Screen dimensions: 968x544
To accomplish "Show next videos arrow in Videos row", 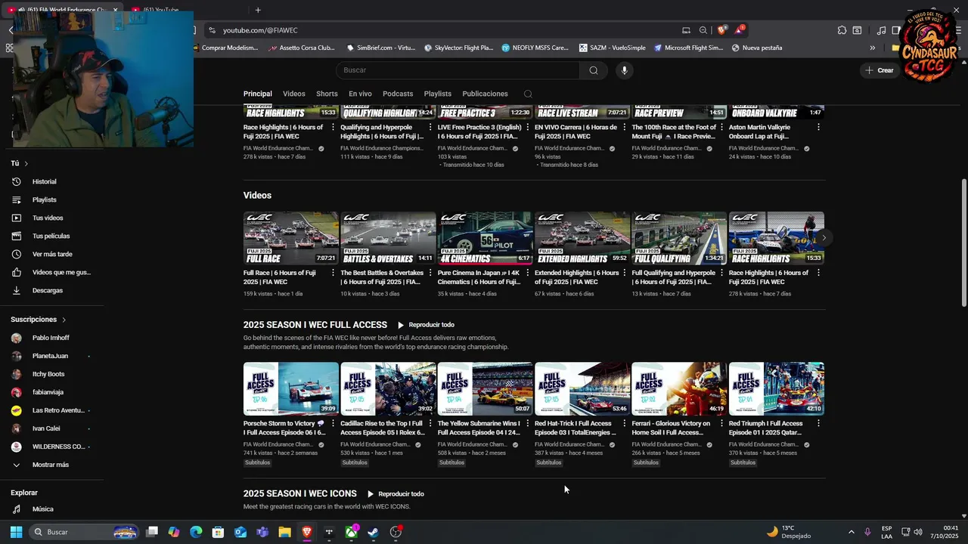I will (x=824, y=238).
